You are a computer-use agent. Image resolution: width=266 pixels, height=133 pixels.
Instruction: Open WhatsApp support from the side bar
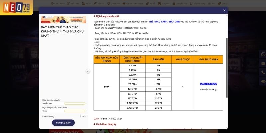pyautogui.click(x=263, y=54)
